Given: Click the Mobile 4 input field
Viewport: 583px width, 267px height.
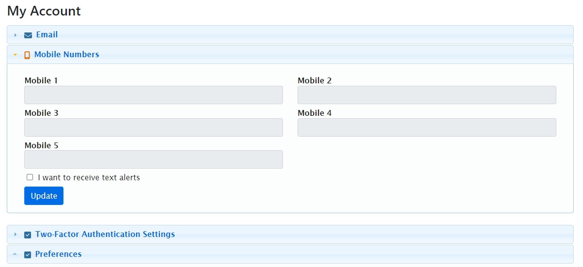Looking at the screenshot, I should coord(426,127).
